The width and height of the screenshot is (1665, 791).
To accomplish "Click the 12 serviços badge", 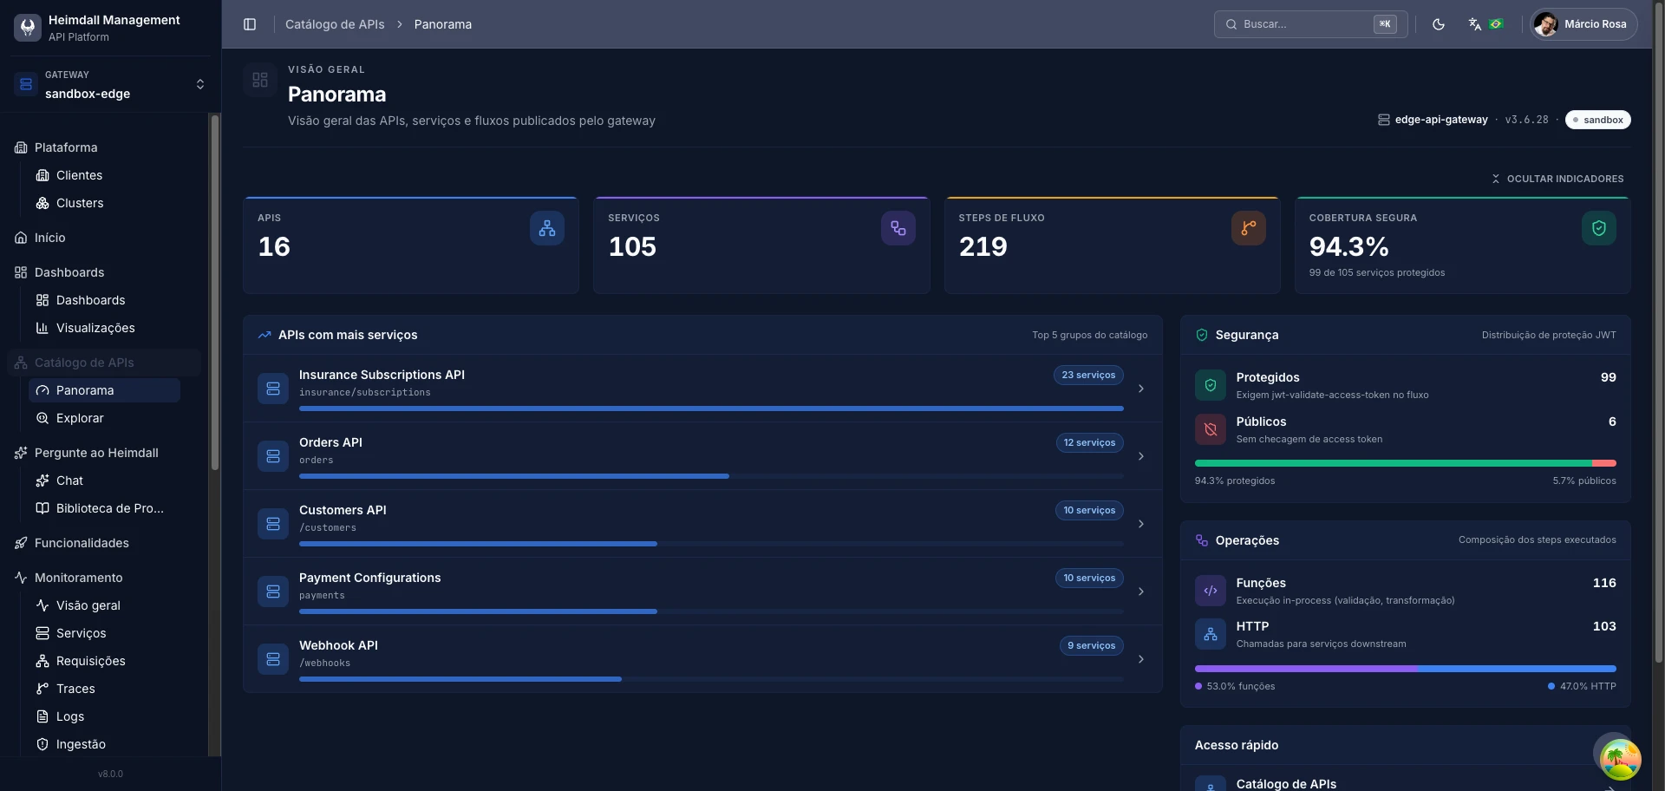I will [x=1089, y=442].
